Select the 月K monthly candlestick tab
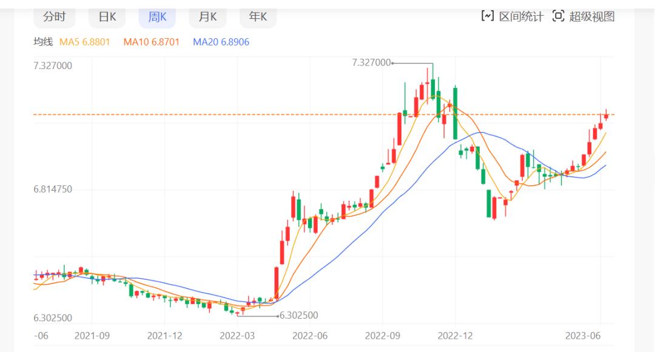Viewport: 655px width, 352px height. click(x=207, y=17)
